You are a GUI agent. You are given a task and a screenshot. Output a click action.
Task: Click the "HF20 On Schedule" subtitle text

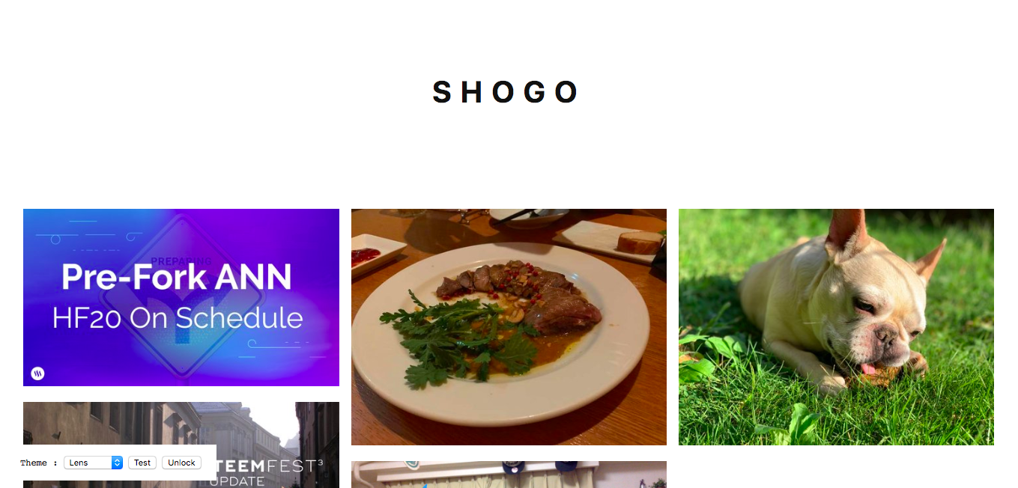coord(178,318)
